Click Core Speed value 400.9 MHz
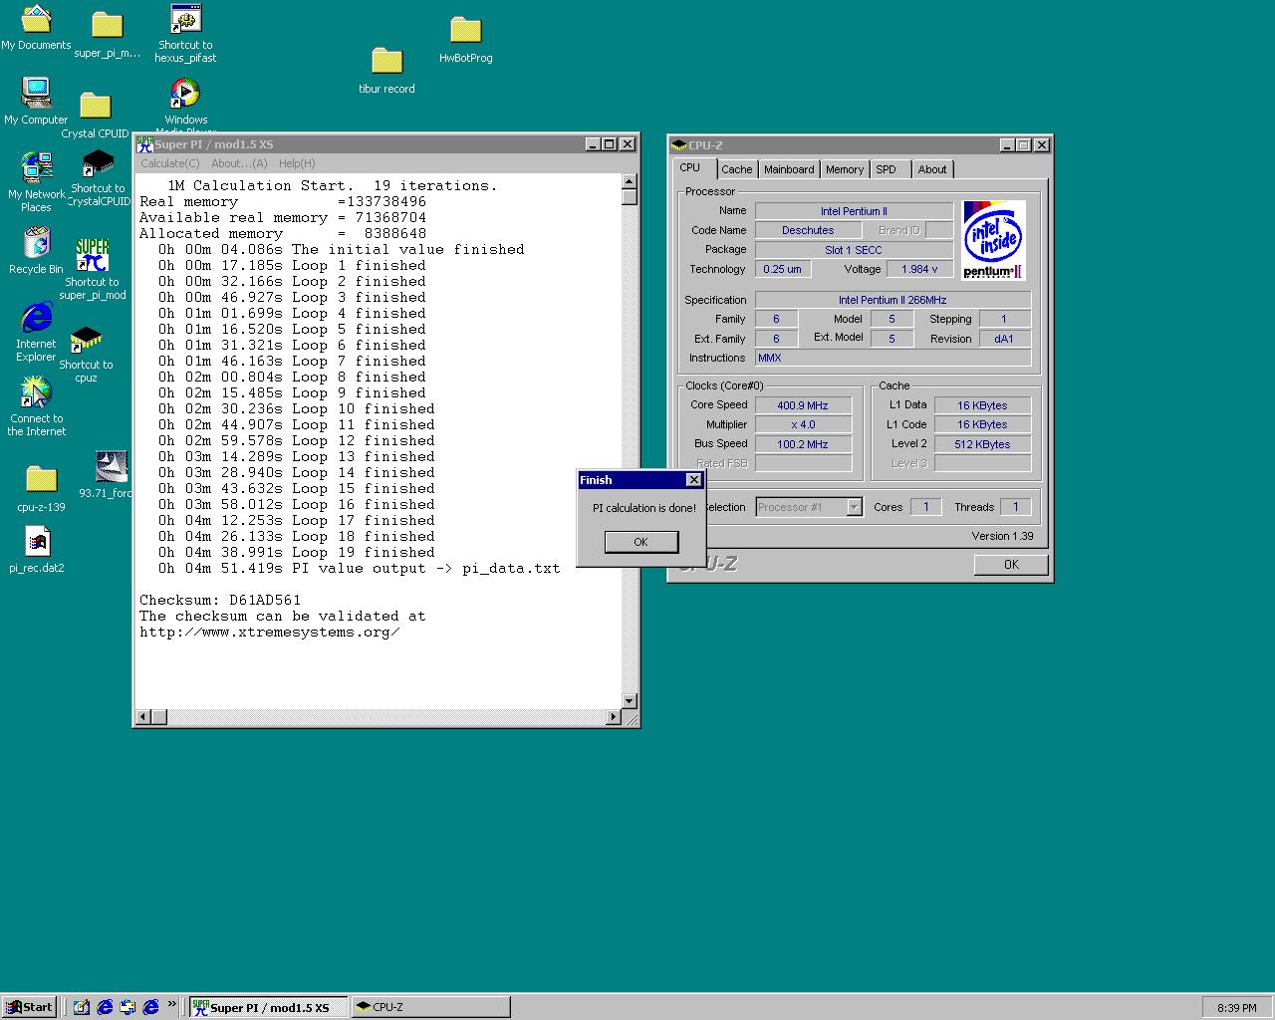Screen dimensions: 1275x1020 point(803,405)
